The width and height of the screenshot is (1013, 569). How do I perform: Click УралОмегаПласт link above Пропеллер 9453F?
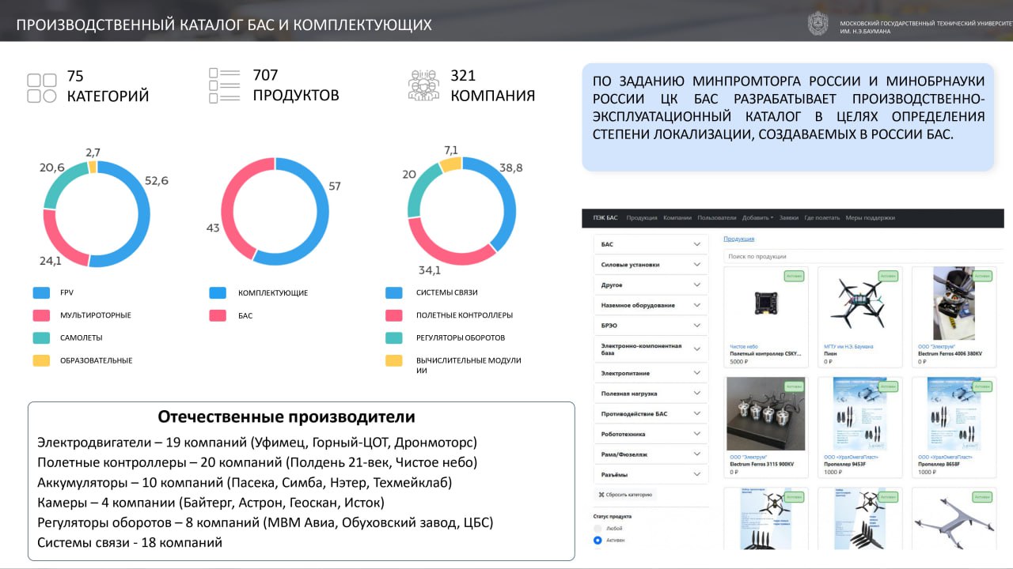point(851,457)
